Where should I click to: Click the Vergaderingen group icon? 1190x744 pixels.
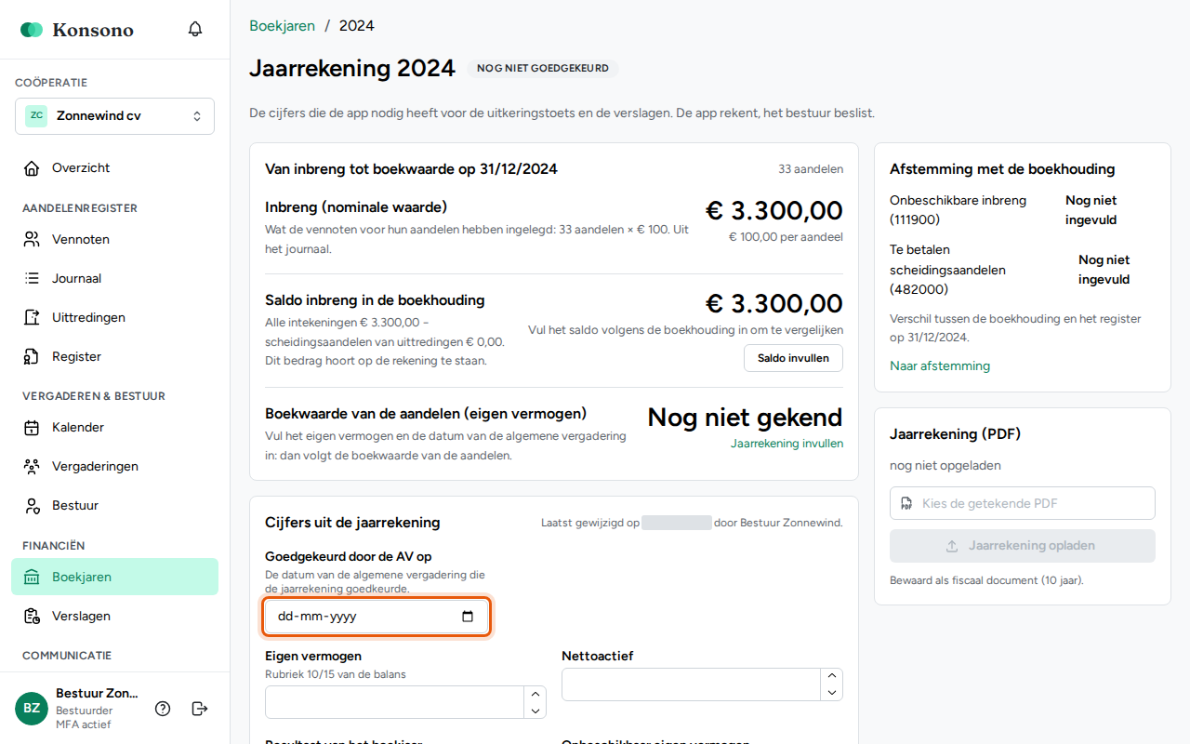tap(32, 467)
